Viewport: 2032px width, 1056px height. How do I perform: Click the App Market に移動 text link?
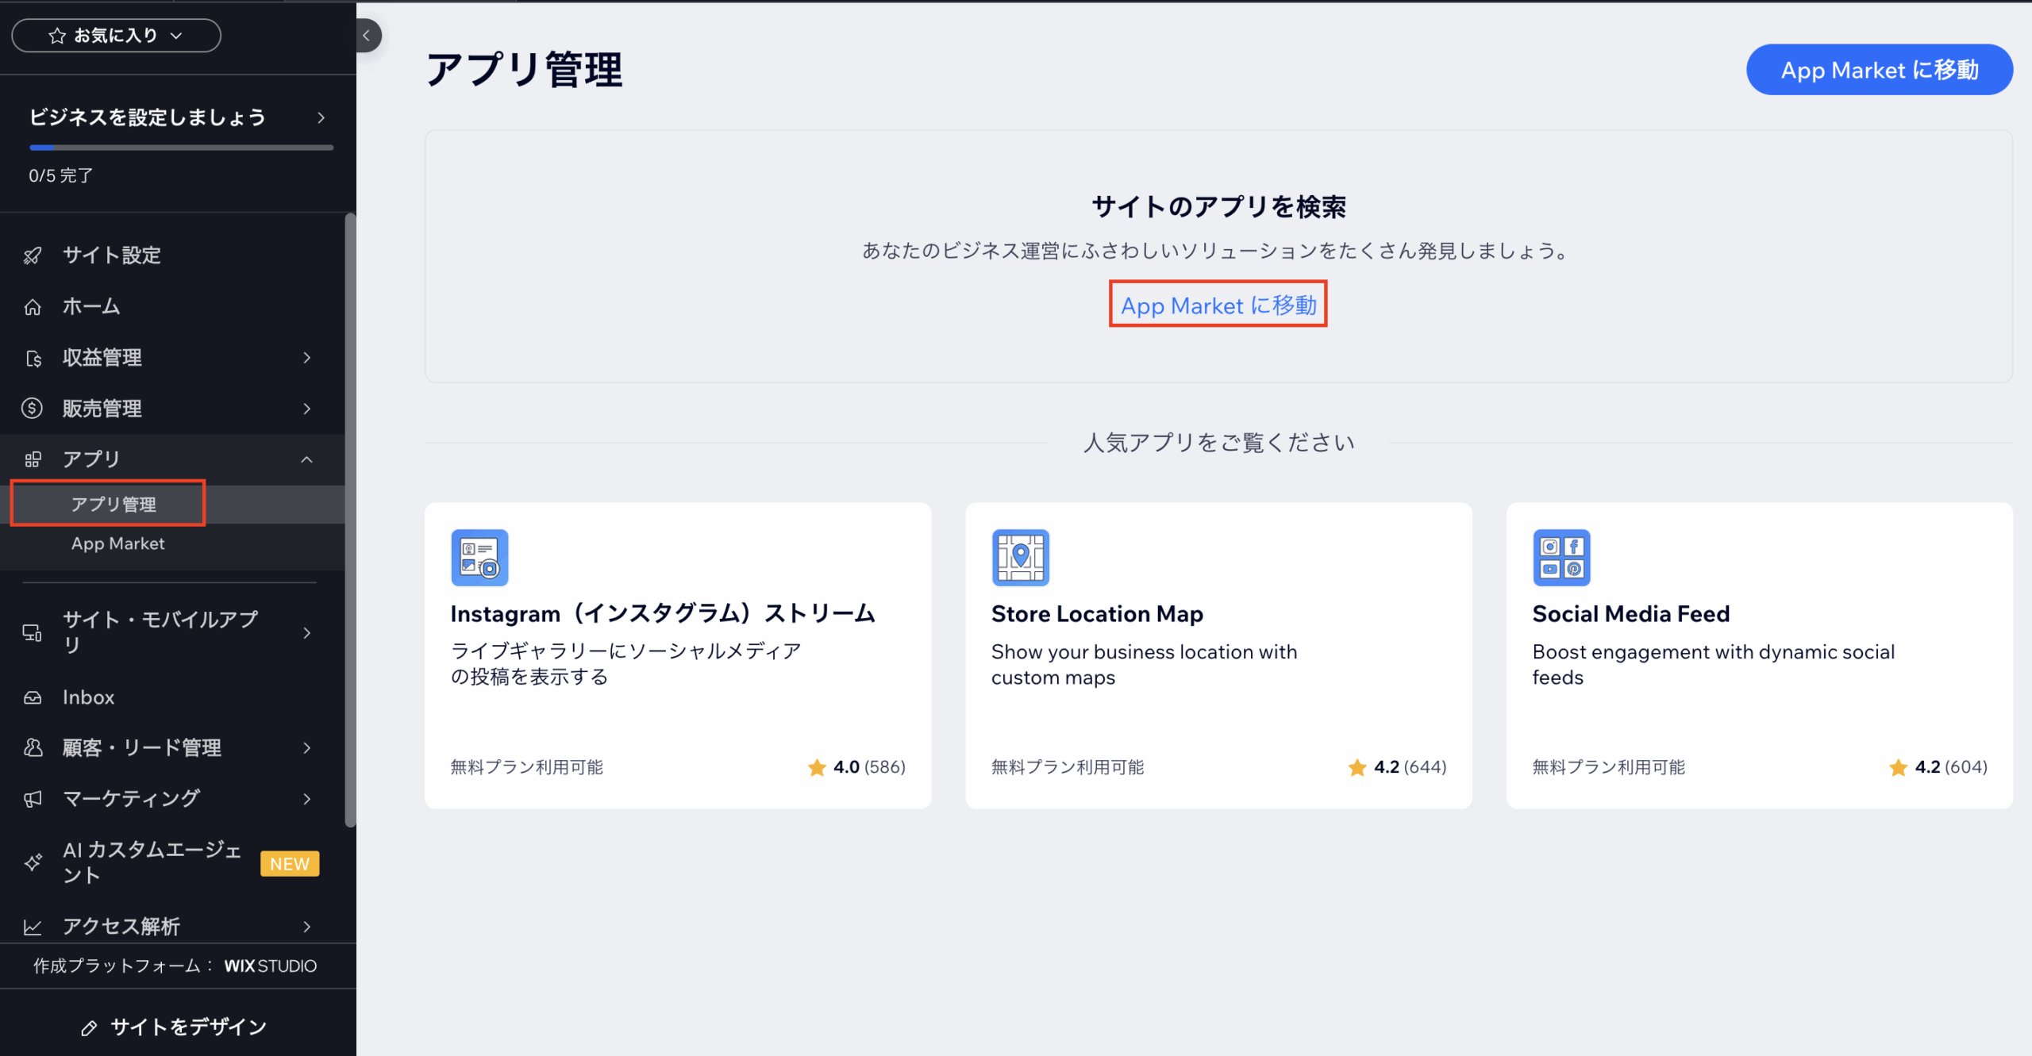1218,305
